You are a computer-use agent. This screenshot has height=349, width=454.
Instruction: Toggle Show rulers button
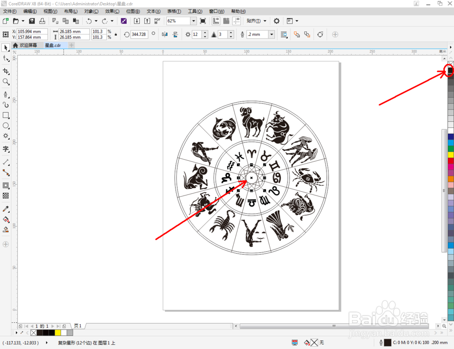pos(216,21)
